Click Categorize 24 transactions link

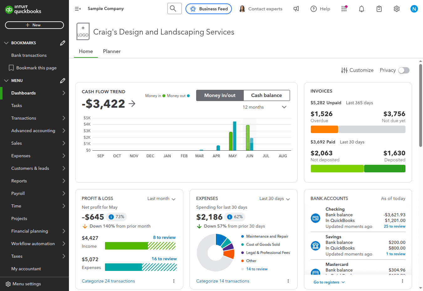point(108,281)
